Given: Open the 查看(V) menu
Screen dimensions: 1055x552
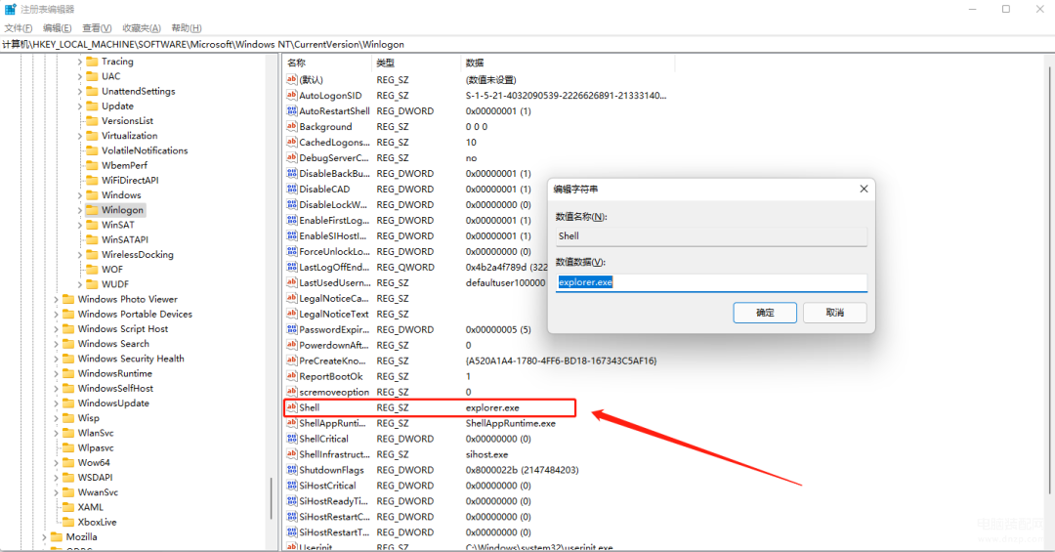Looking at the screenshot, I should (97, 27).
